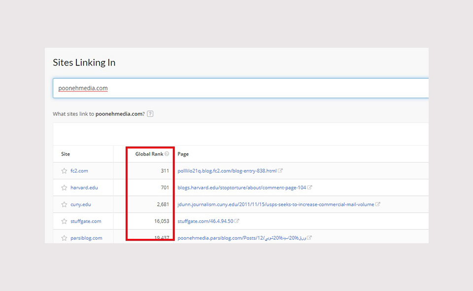Open external icon for cuny journalism page
The width and height of the screenshot is (473, 291).
point(378,204)
